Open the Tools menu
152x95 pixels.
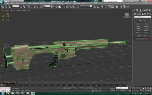pyautogui.click(x=12, y=4)
